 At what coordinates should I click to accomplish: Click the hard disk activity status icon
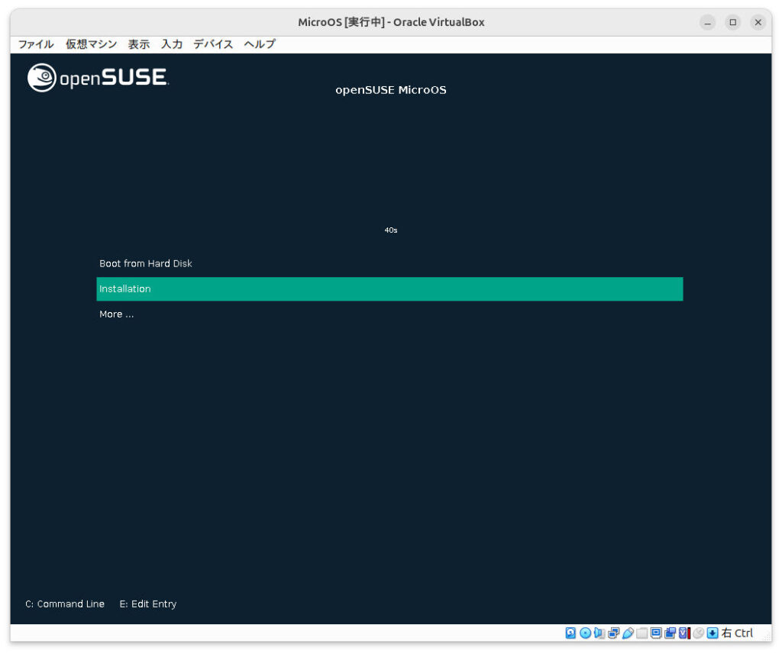click(570, 633)
